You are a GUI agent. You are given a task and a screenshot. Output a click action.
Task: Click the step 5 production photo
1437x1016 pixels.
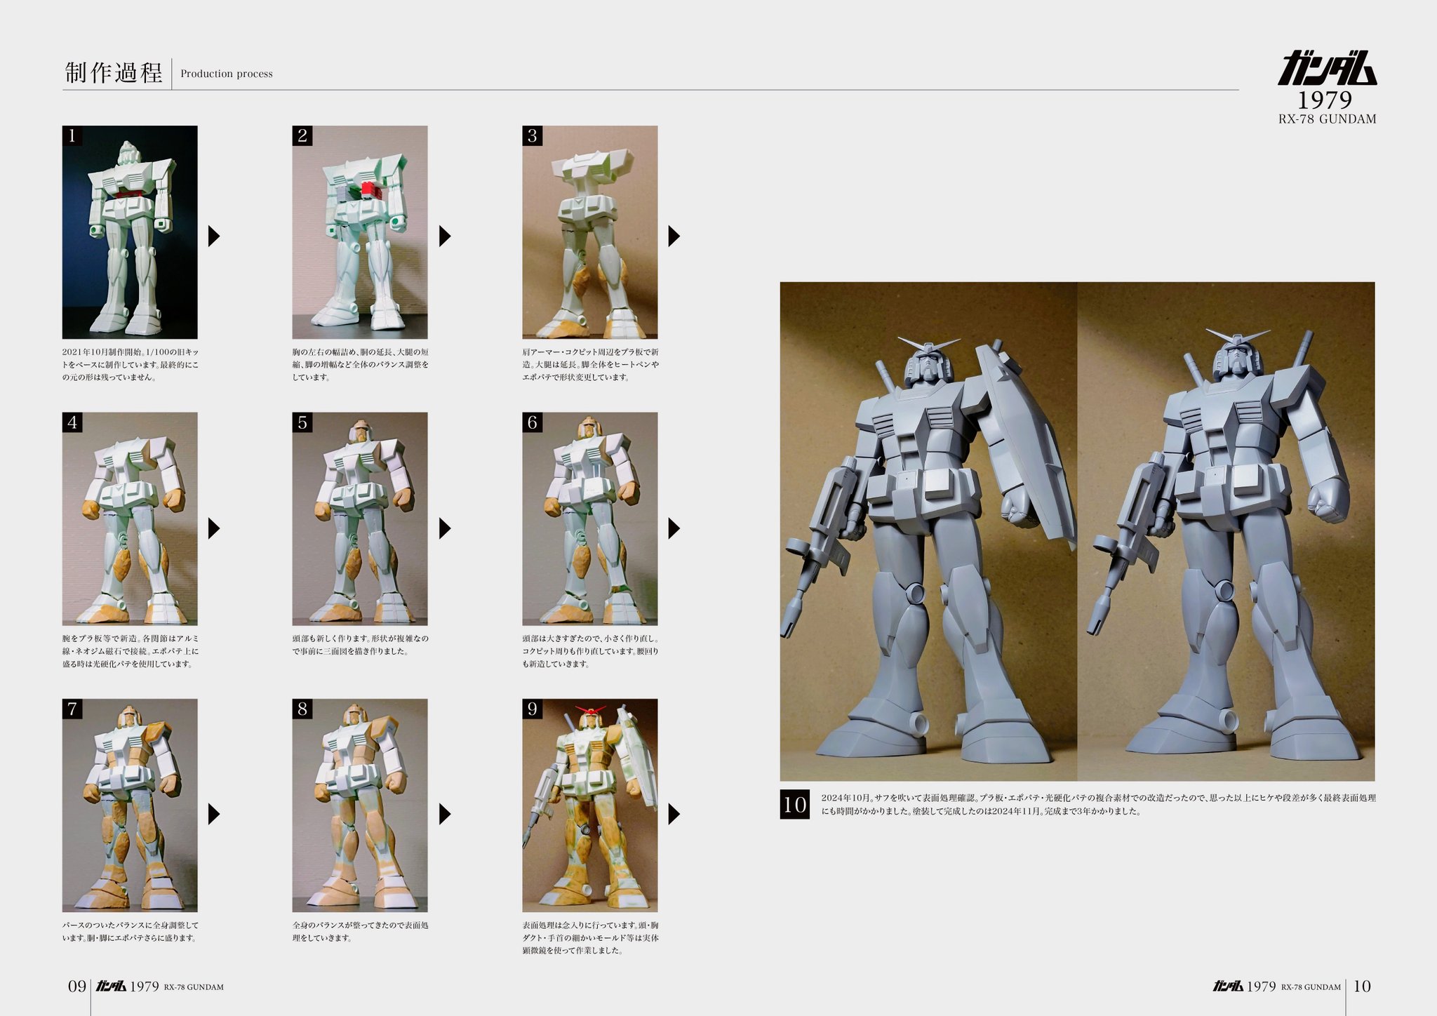(360, 519)
